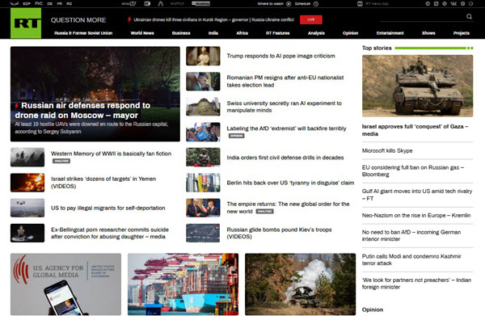Select the Opinion navigation tab

point(350,33)
